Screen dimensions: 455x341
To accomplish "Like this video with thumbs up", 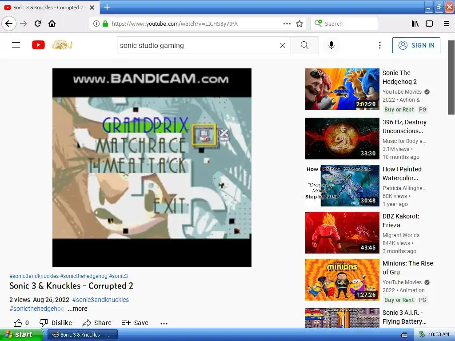I will tap(18, 323).
